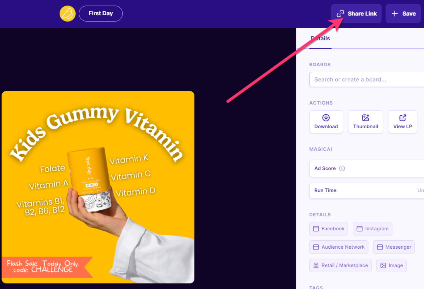
Task: Select the Image detail tag
Action: [391, 265]
